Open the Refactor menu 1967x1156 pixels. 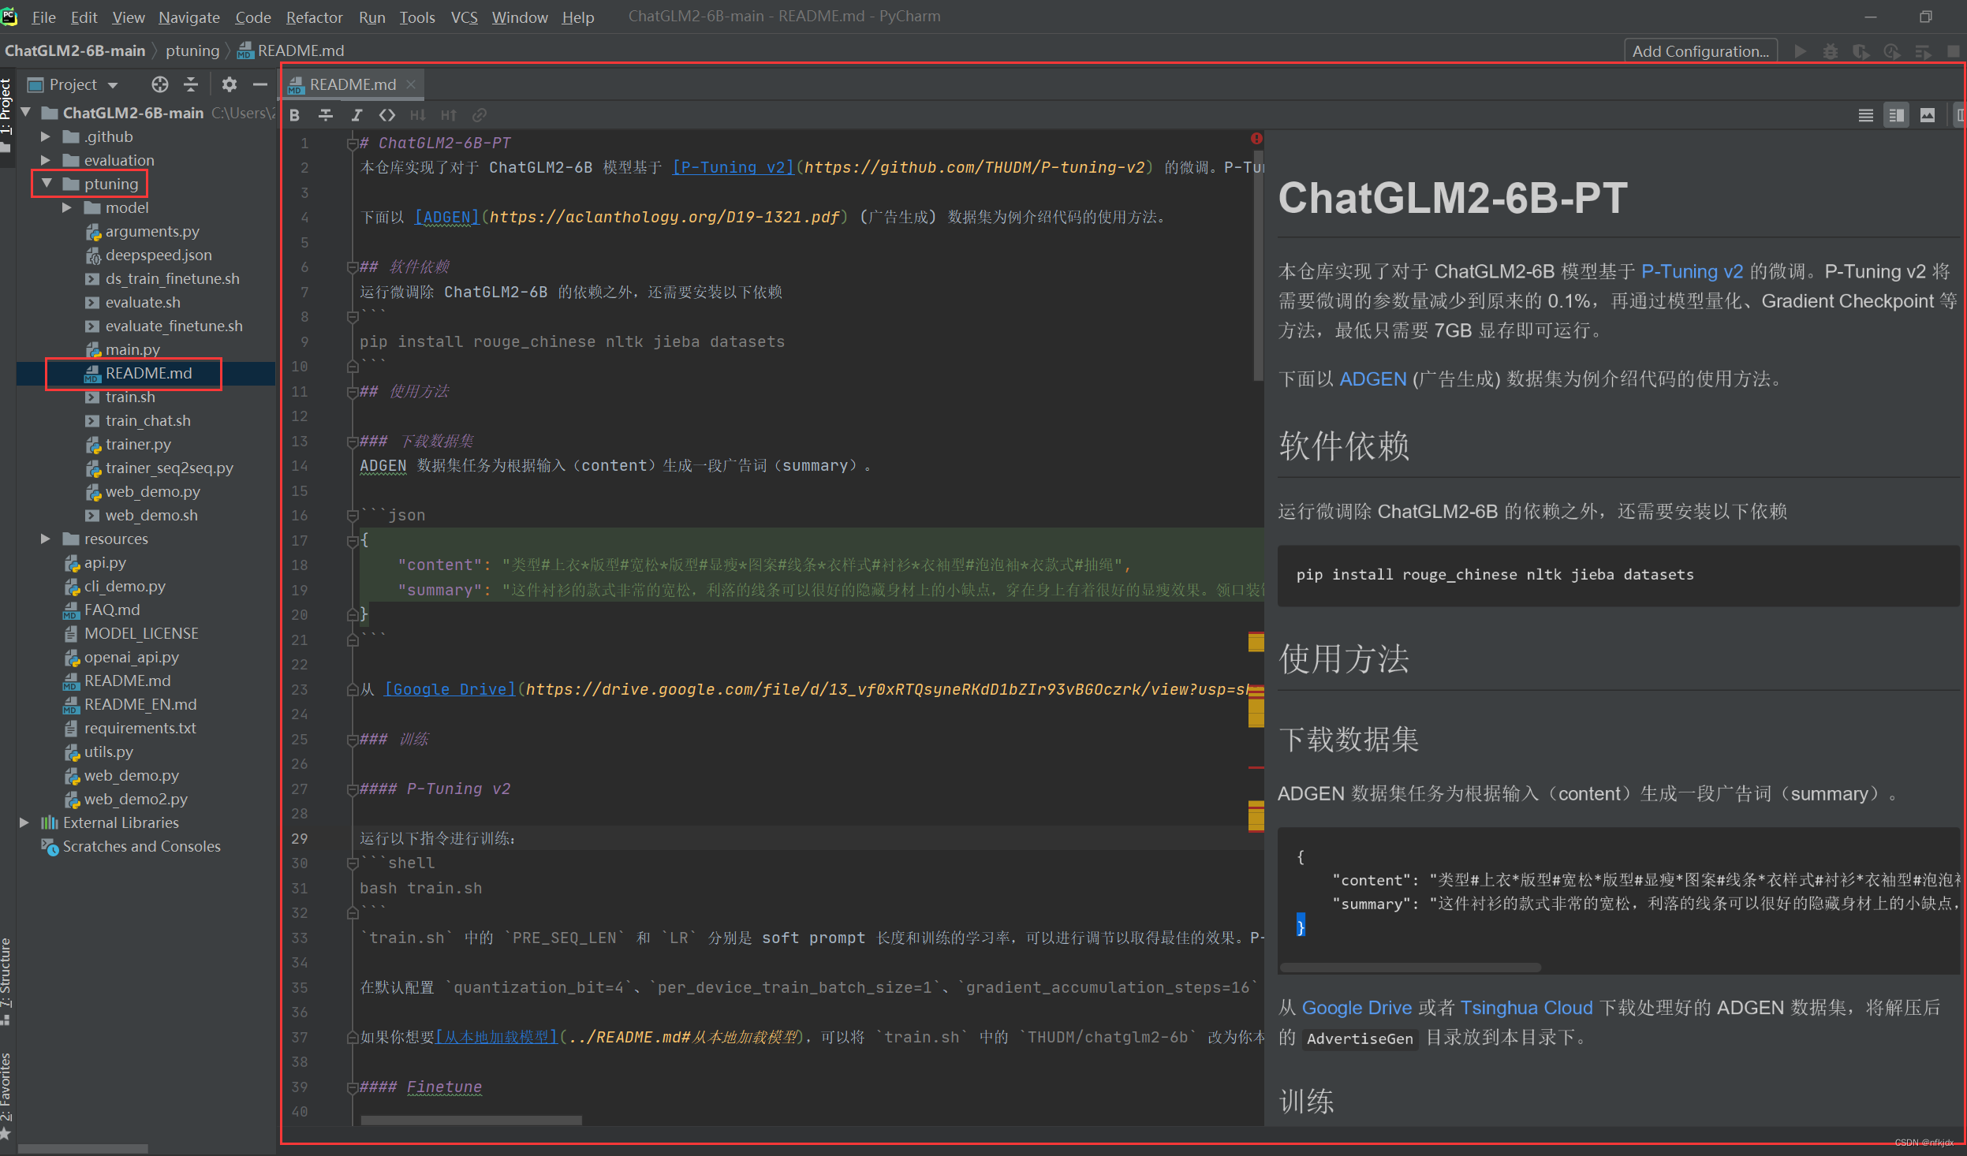tap(314, 17)
